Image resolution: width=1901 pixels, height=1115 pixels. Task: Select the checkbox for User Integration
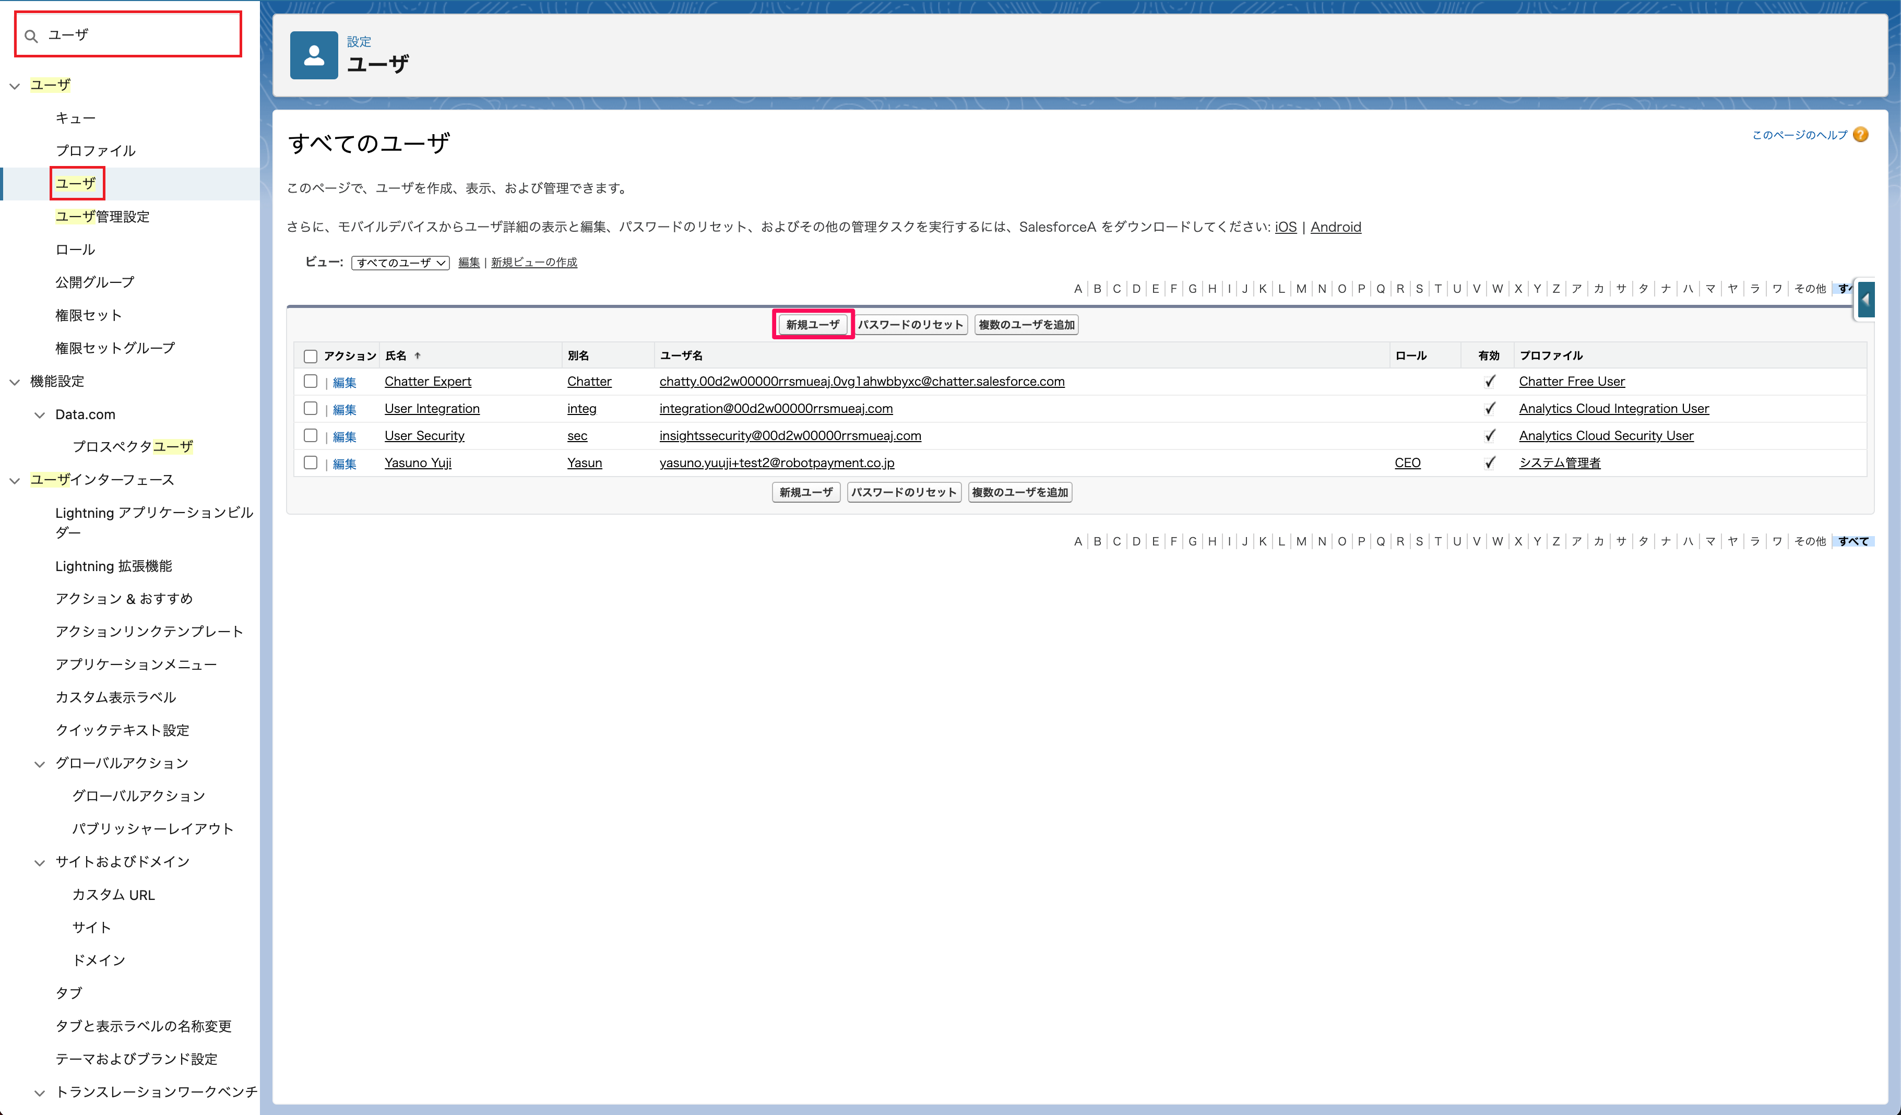click(x=310, y=408)
